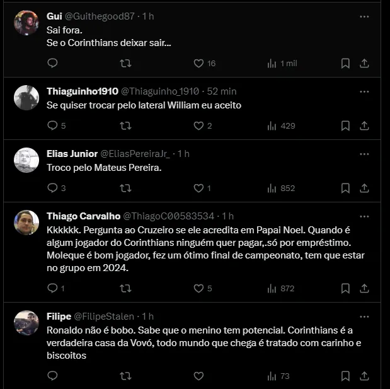Like Elias Junior's tweet
The image size is (390, 389).
tap(198, 188)
